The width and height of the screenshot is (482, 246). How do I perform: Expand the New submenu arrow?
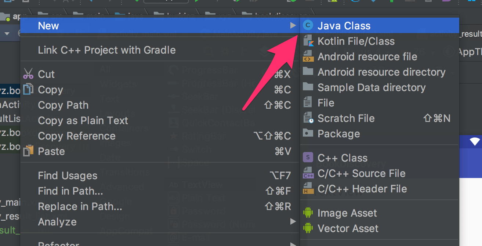(x=293, y=26)
